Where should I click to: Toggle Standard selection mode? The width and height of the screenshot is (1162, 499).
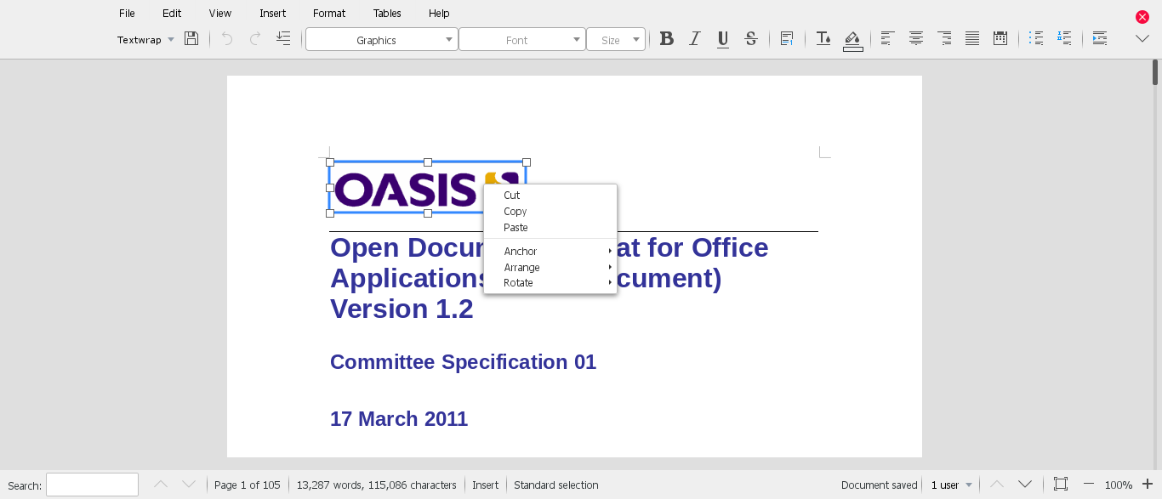pyautogui.click(x=555, y=485)
